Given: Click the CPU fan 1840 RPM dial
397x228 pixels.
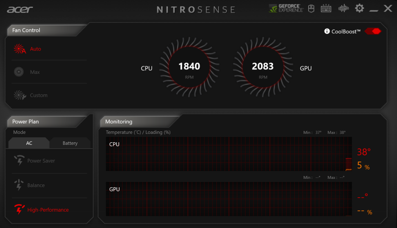Looking at the screenshot, I should pyautogui.click(x=190, y=67).
